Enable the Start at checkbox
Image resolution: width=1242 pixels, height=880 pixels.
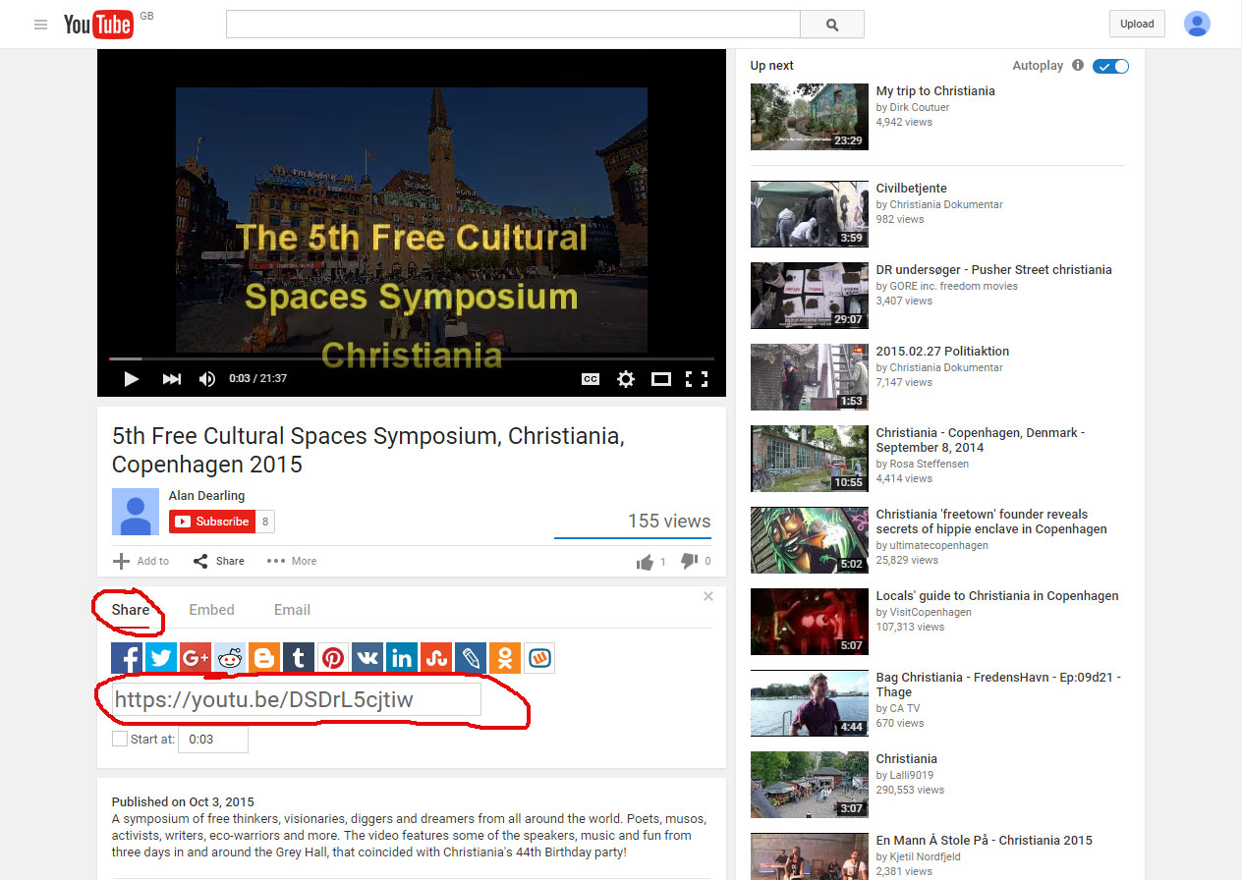click(x=120, y=739)
